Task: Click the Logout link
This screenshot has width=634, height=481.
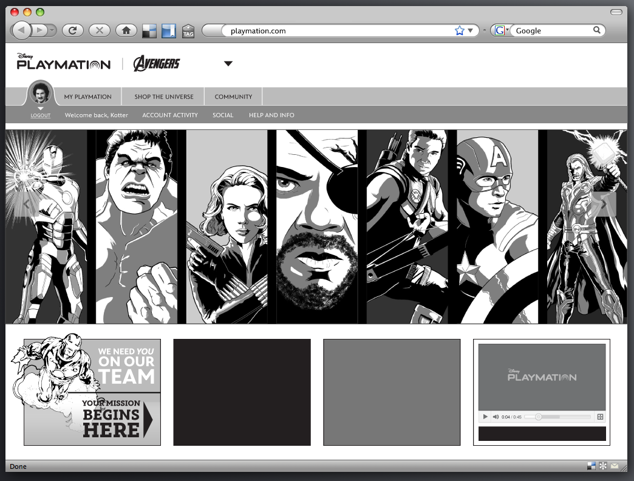Action: click(x=41, y=115)
